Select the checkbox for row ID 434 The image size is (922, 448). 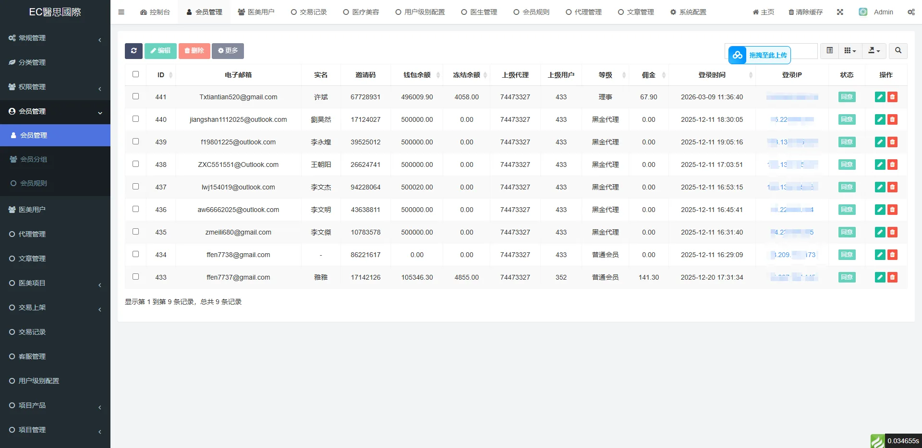135,254
